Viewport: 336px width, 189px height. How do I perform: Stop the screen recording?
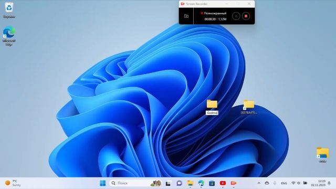pyautogui.click(x=246, y=16)
